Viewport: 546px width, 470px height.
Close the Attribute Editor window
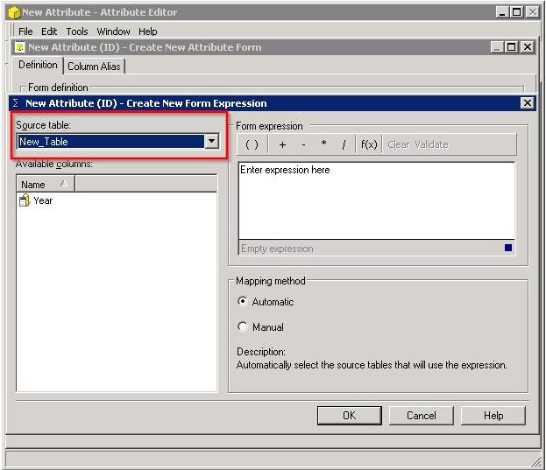533,12
